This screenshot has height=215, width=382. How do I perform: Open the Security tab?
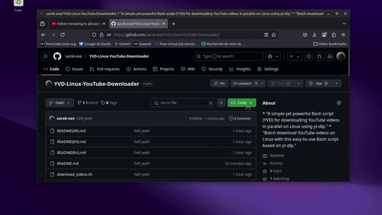212,69
